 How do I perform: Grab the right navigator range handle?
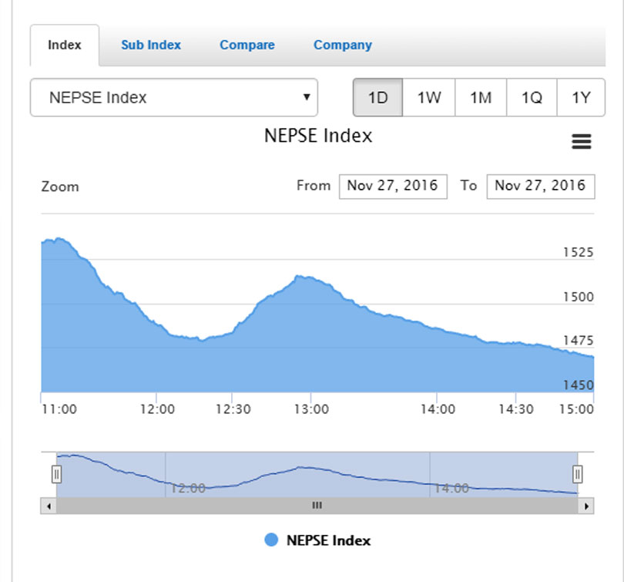pyautogui.click(x=578, y=475)
